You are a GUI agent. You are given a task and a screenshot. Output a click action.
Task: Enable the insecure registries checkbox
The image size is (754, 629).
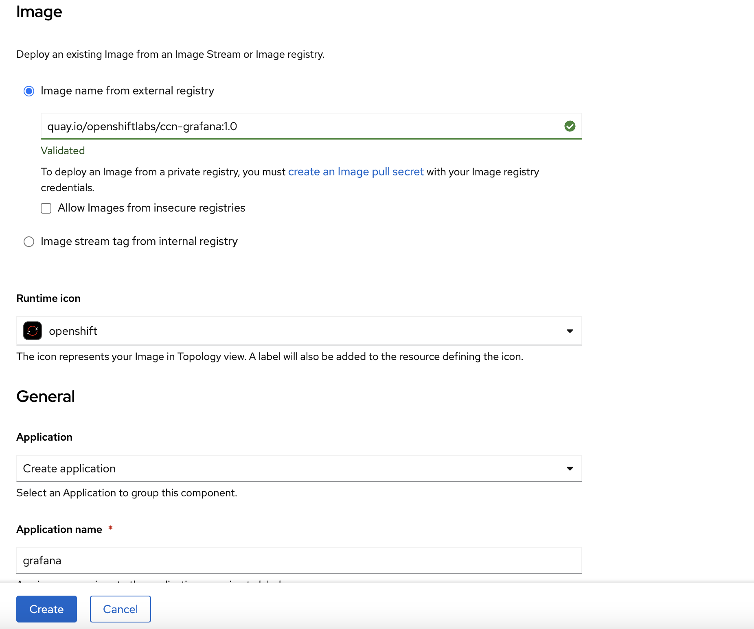tap(46, 208)
